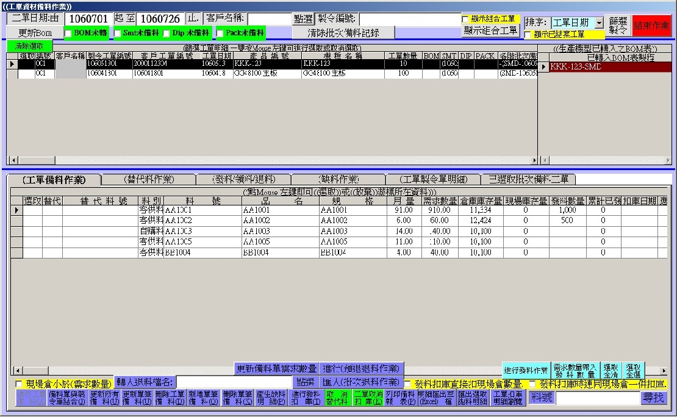This screenshot has height=417, width=677.
Task: Toggle the Pack未備料 checkbox
Action: (x=220, y=34)
